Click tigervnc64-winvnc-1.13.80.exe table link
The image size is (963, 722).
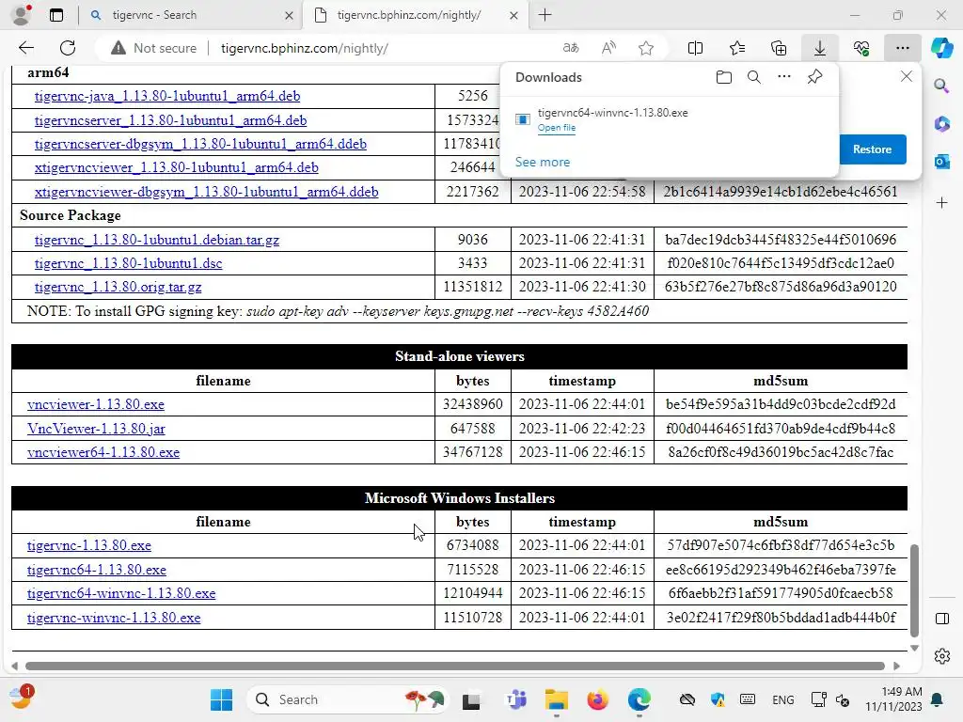pos(121,593)
